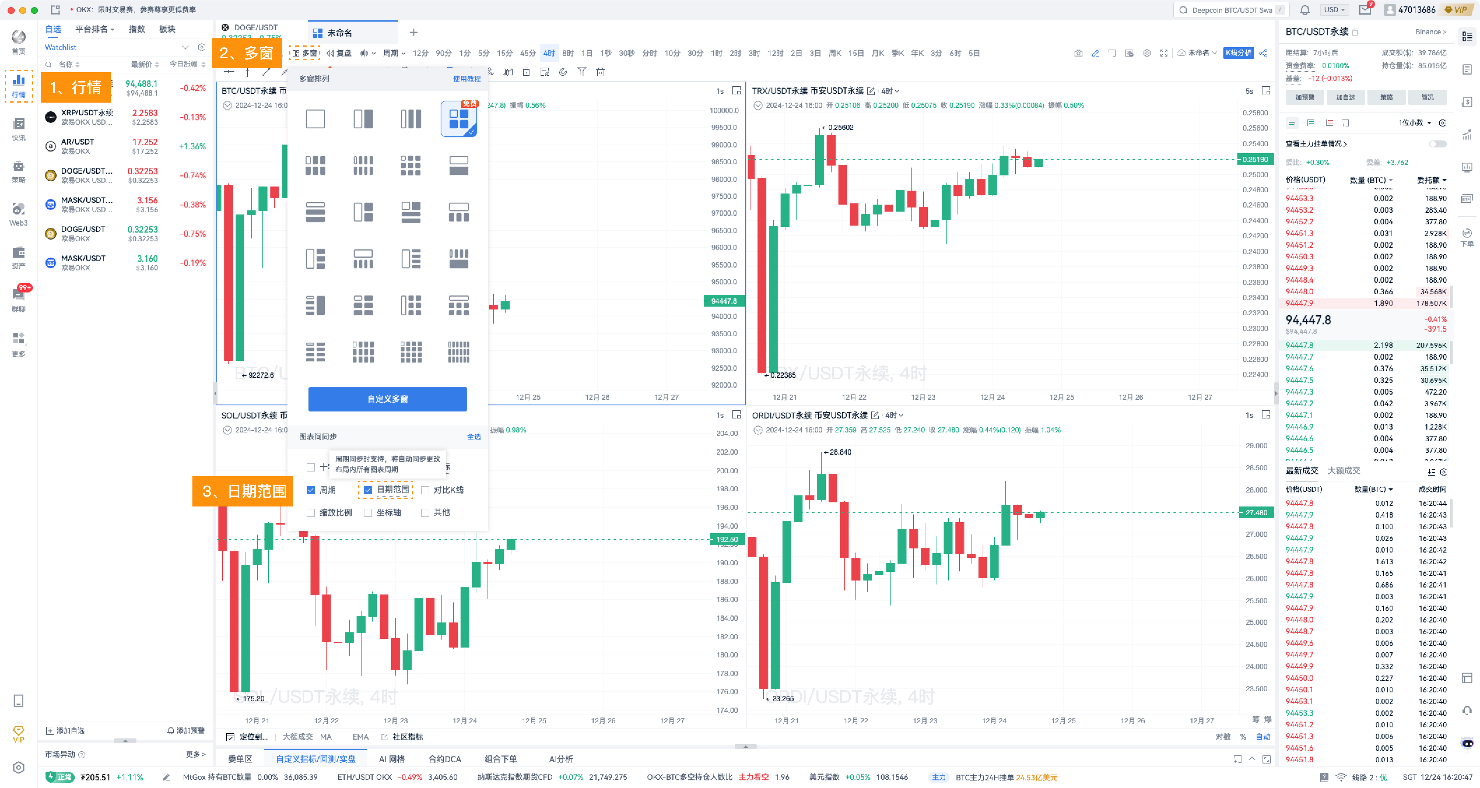Expand the Watchlist chevron dropdown
This screenshot has height=788, width=1480.
[x=185, y=47]
